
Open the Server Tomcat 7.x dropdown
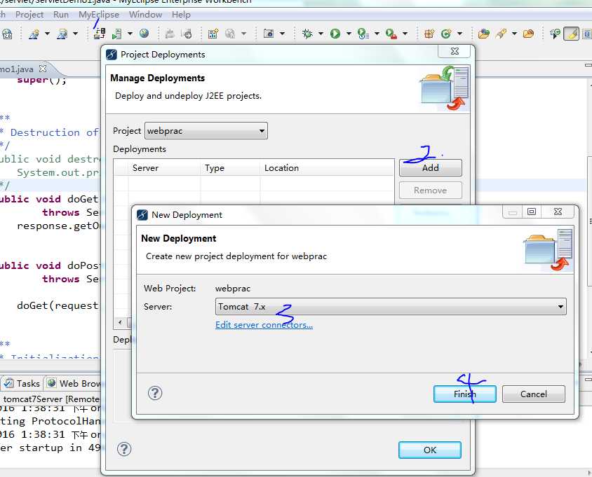tap(391, 307)
